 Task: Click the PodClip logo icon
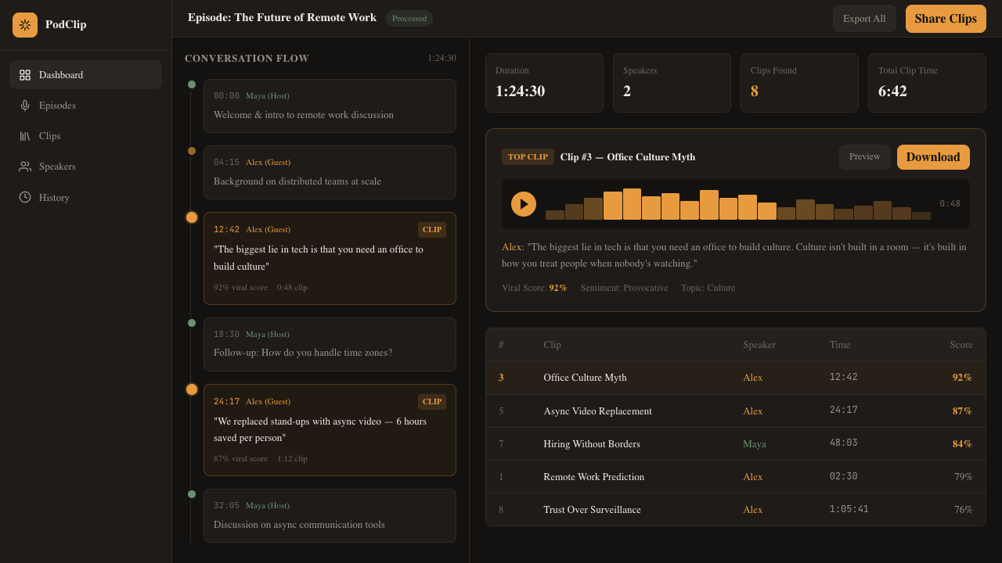(25, 25)
